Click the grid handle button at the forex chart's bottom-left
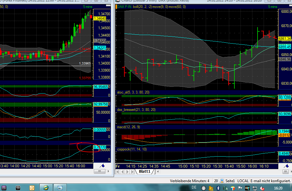 tap(99, 171)
